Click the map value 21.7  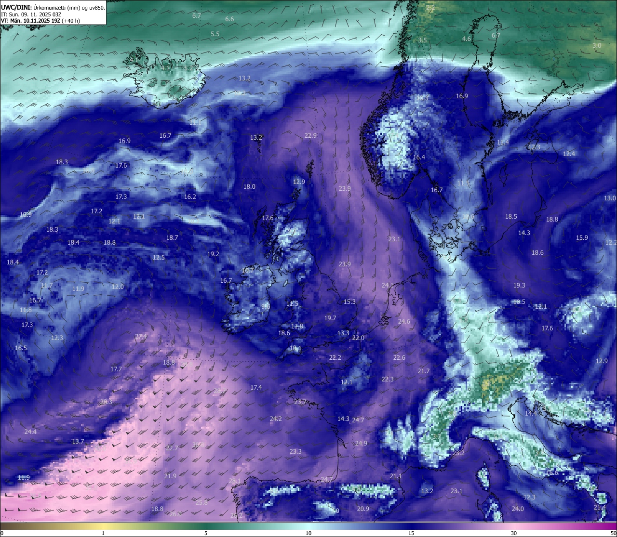click(423, 371)
